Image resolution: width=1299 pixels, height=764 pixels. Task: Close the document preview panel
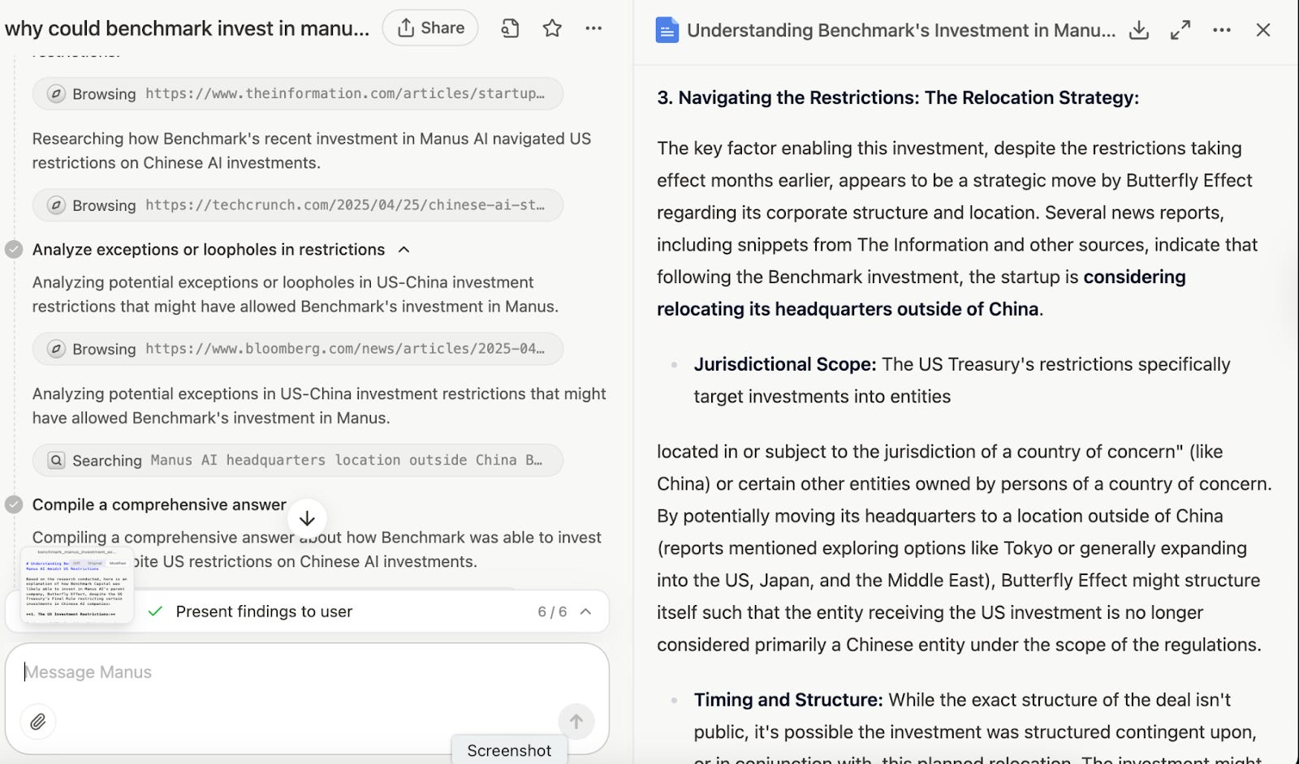pyautogui.click(x=1263, y=30)
